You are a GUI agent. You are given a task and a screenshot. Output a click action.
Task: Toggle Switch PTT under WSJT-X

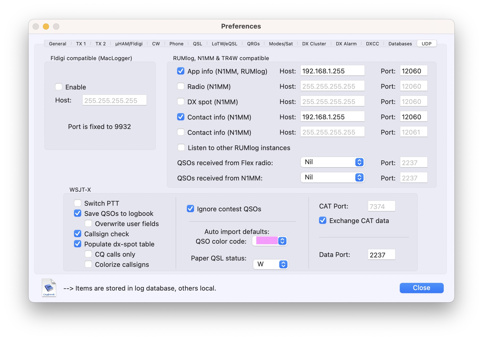[x=78, y=203]
